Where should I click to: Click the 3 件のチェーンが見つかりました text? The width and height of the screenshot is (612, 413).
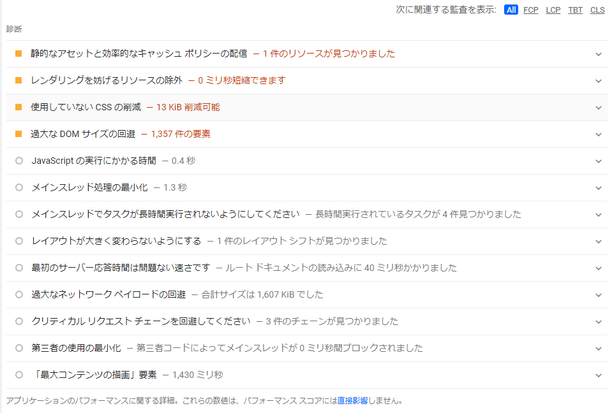332,321
